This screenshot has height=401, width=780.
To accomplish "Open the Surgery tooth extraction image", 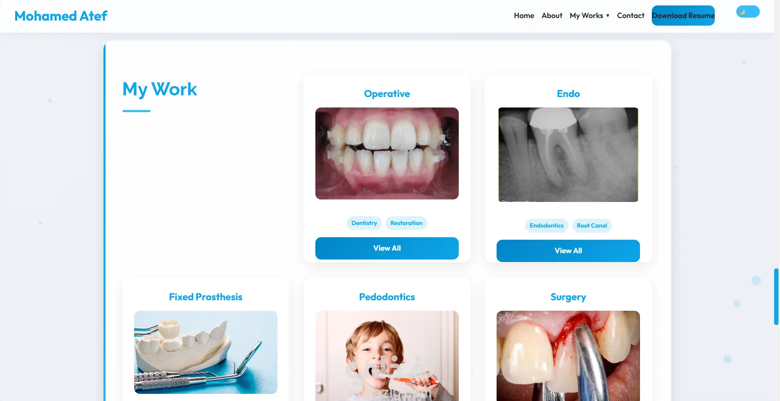I will pos(568,356).
